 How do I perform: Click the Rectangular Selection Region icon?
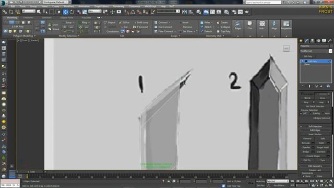pyautogui.click(x=52, y=12)
